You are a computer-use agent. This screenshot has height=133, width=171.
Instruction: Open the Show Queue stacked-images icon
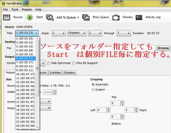(x=86, y=17)
